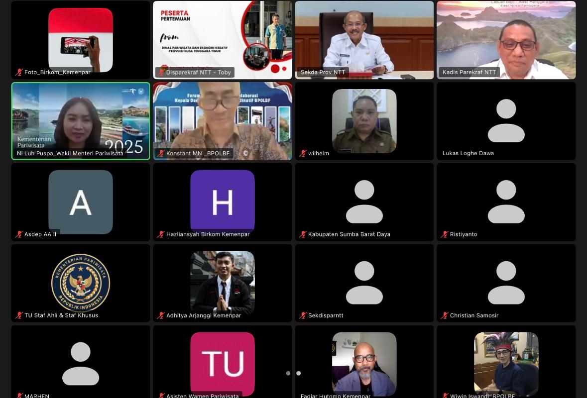Click the Kementerian Pariwisata emblem avatar

[80, 283]
